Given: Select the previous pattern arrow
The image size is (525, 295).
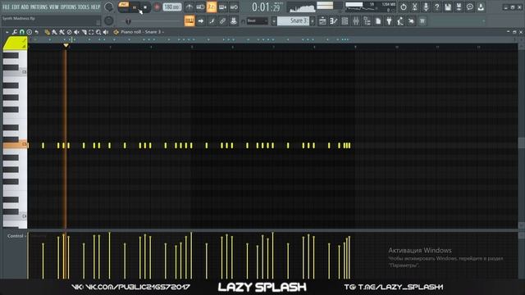Looking at the screenshot, I should click(x=273, y=21).
